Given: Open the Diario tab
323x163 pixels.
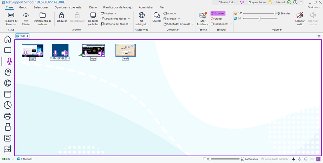Looking at the screenshot, I should (93, 7).
